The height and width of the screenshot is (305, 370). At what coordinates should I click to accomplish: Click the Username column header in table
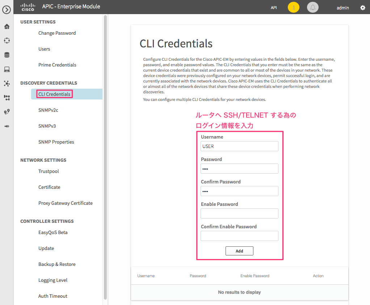[146, 276]
